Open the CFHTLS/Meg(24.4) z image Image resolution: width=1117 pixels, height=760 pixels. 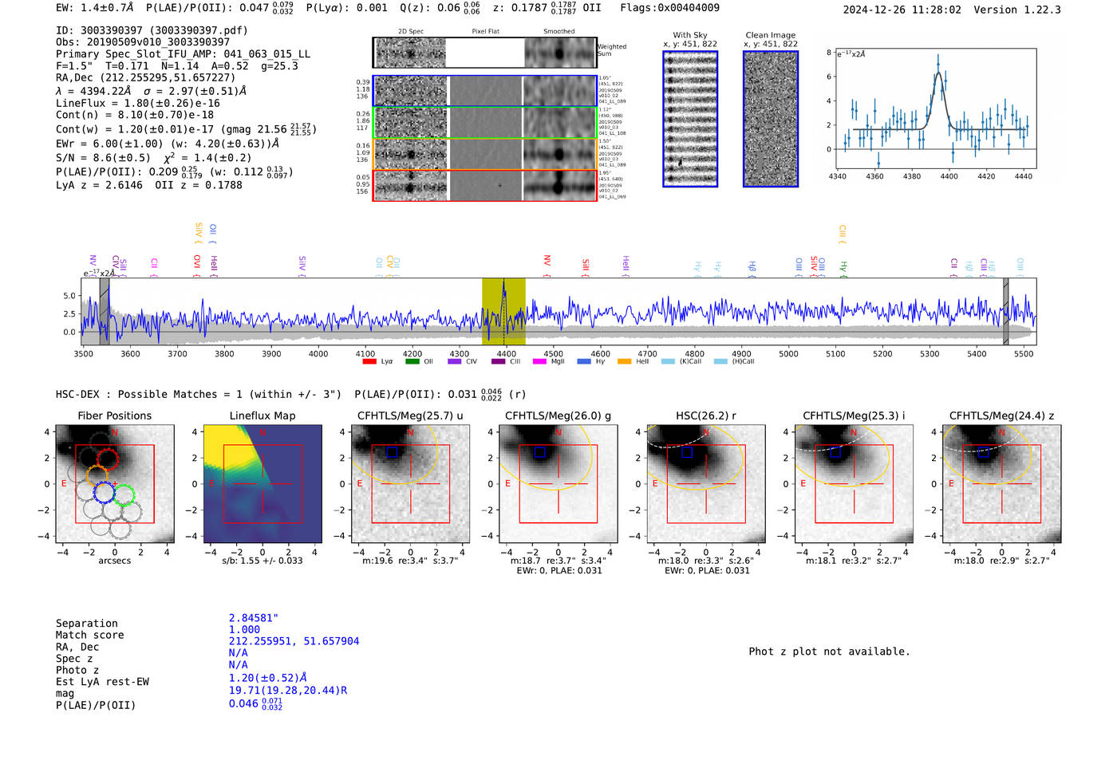(1001, 483)
